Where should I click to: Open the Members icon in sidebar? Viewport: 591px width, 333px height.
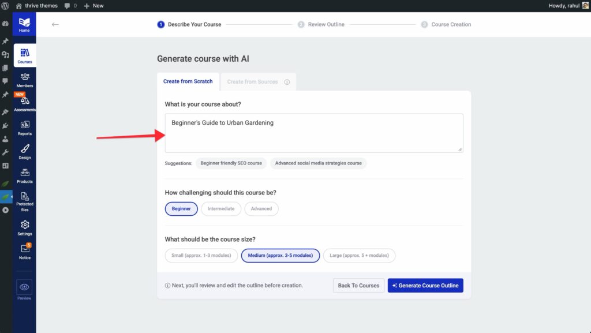click(24, 80)
